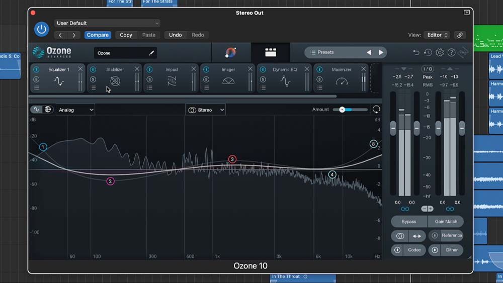The image size is (503, 283).
Task: Click the Gain Match button
Action: 446,222
